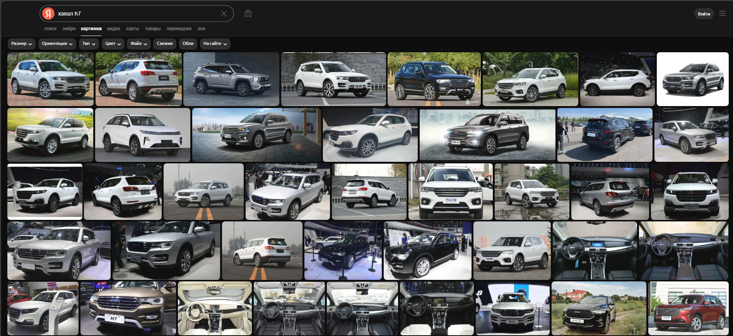733x336 pixels.
Task: Switch to the видео tab
Action: [x=113, y=29]
